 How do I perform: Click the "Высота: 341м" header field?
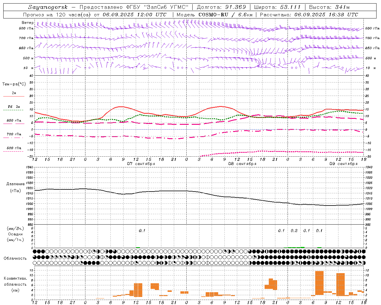coord(329,7)
